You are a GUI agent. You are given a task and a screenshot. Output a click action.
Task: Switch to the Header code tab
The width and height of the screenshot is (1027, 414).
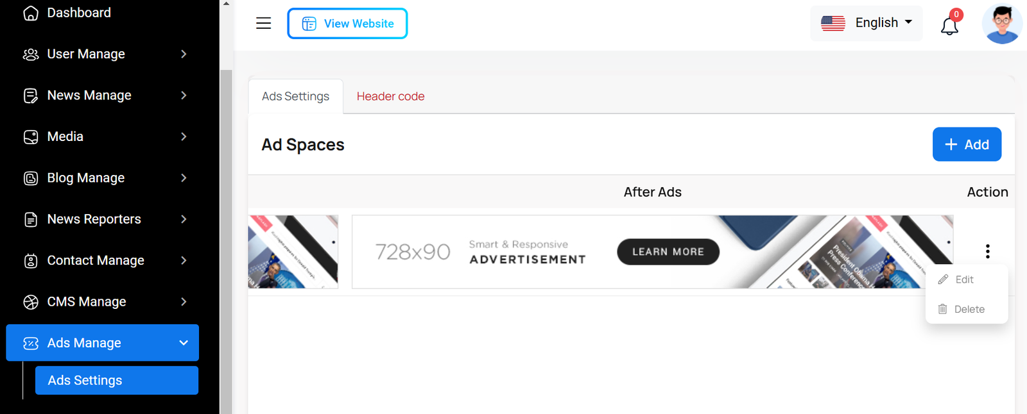pyautogui.click(x=390, y=96)
